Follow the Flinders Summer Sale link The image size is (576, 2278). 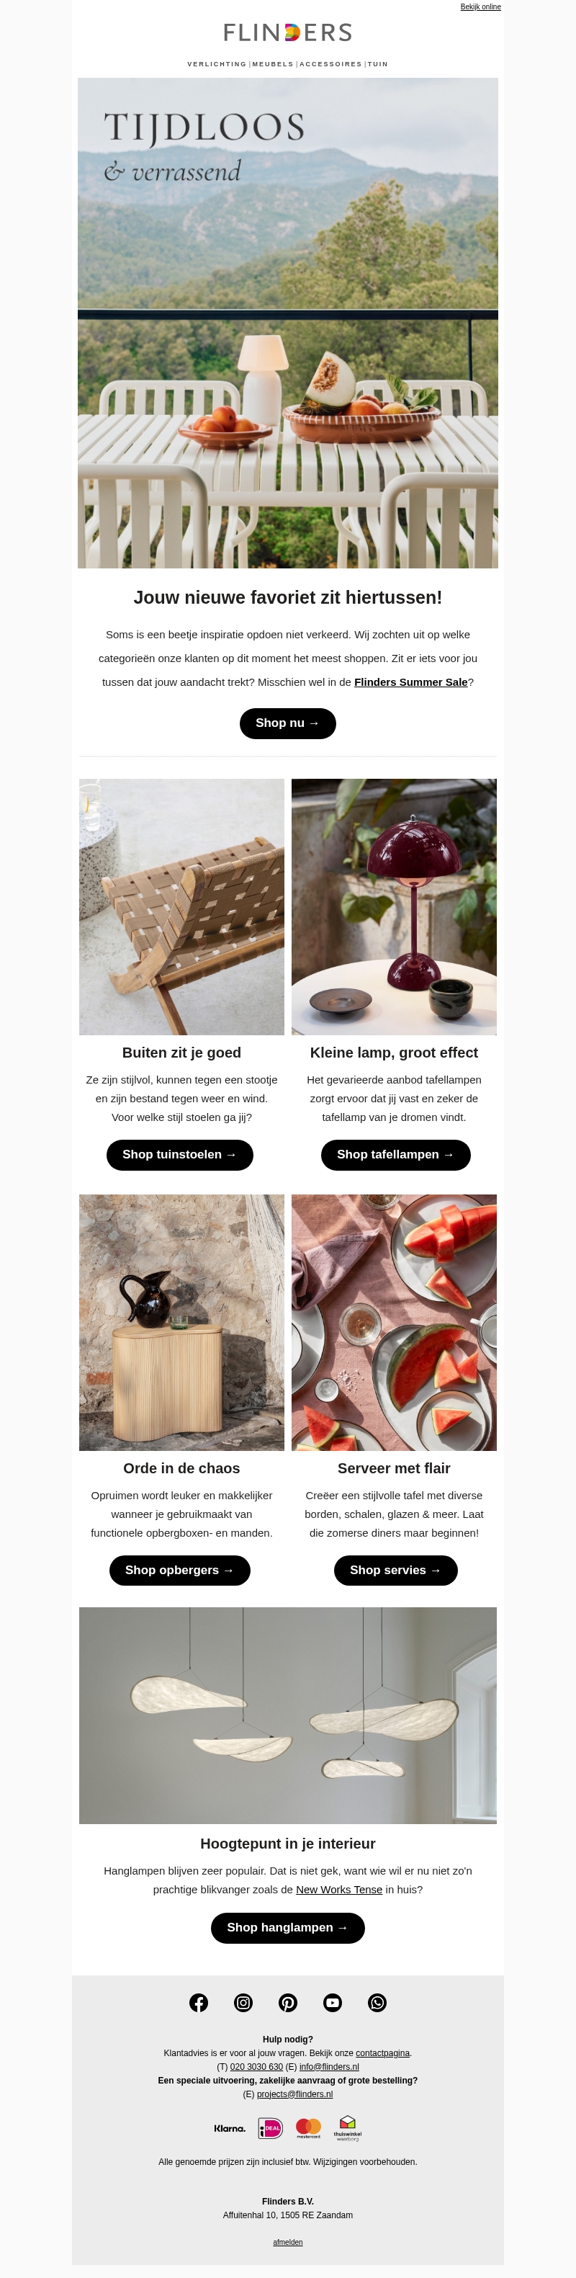[411, 682]
